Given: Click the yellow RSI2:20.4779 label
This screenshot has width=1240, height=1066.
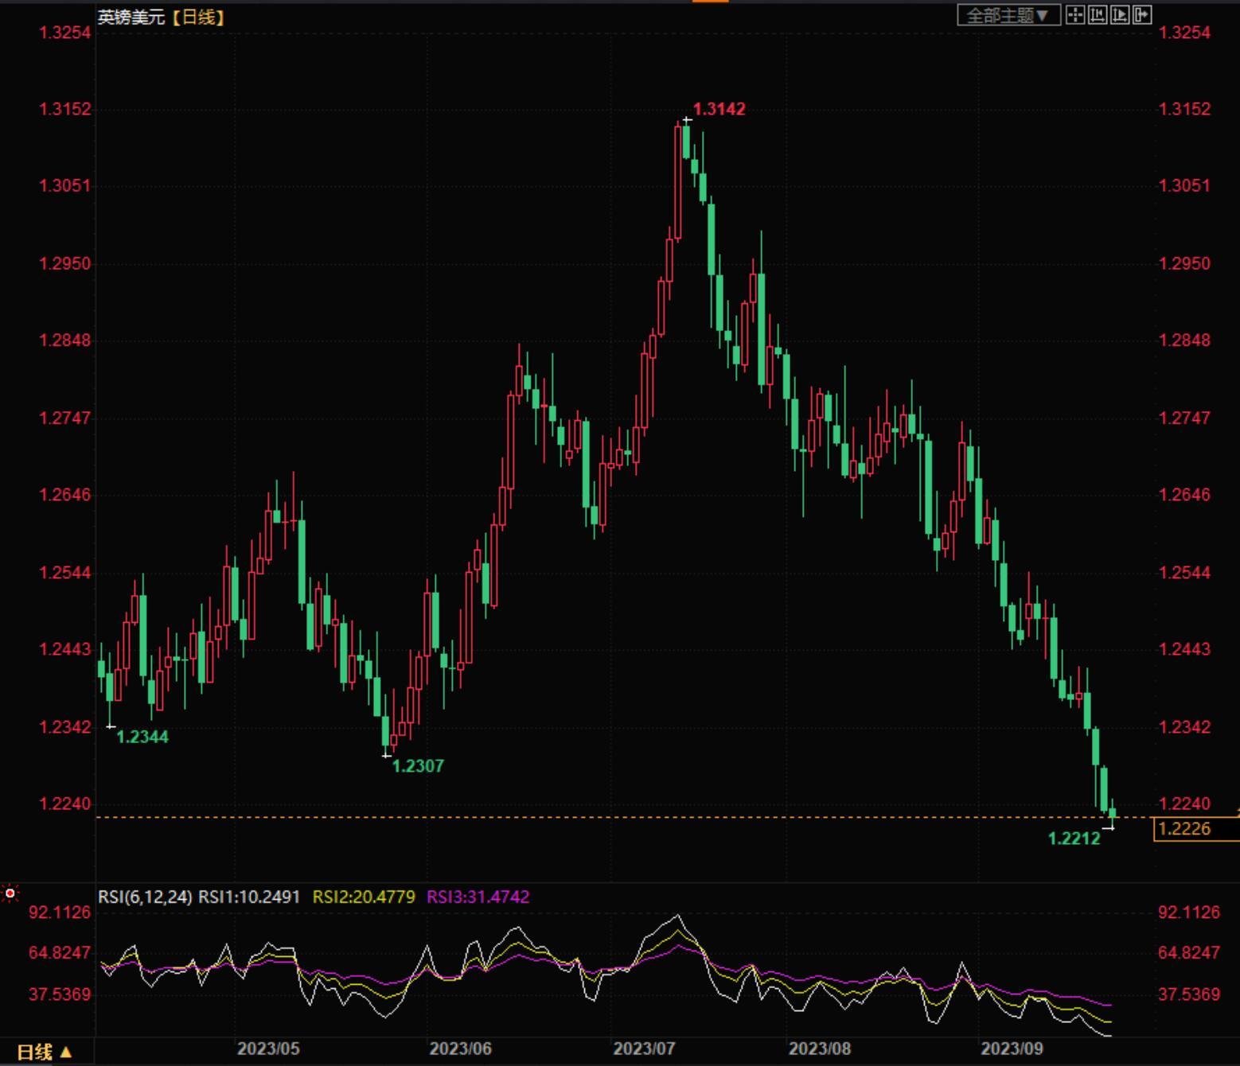Looking at the screenshot, I should pyautogui.click(x=364, y=897).
